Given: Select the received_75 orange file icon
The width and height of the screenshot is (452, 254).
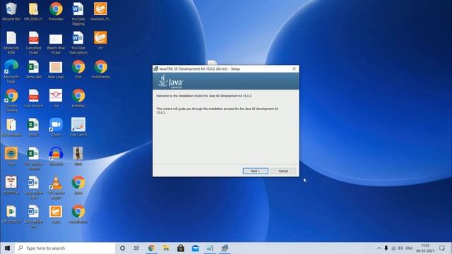Looking at the screenshot, I should click(100, 11).
